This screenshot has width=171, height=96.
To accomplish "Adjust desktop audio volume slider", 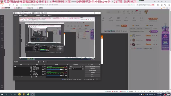I will click(54, 75).
